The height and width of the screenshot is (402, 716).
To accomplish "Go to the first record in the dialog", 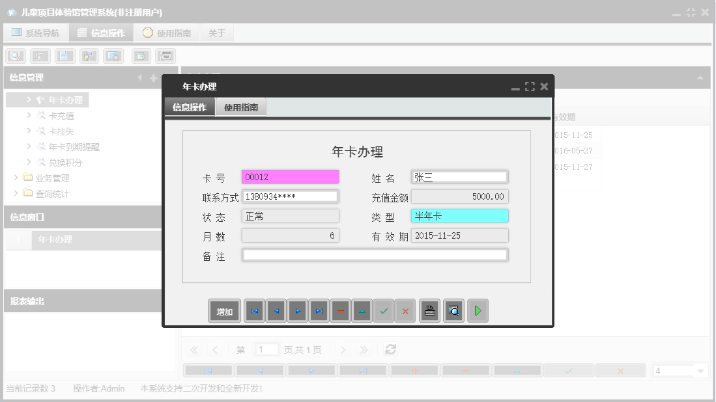I will click(254, 310).
